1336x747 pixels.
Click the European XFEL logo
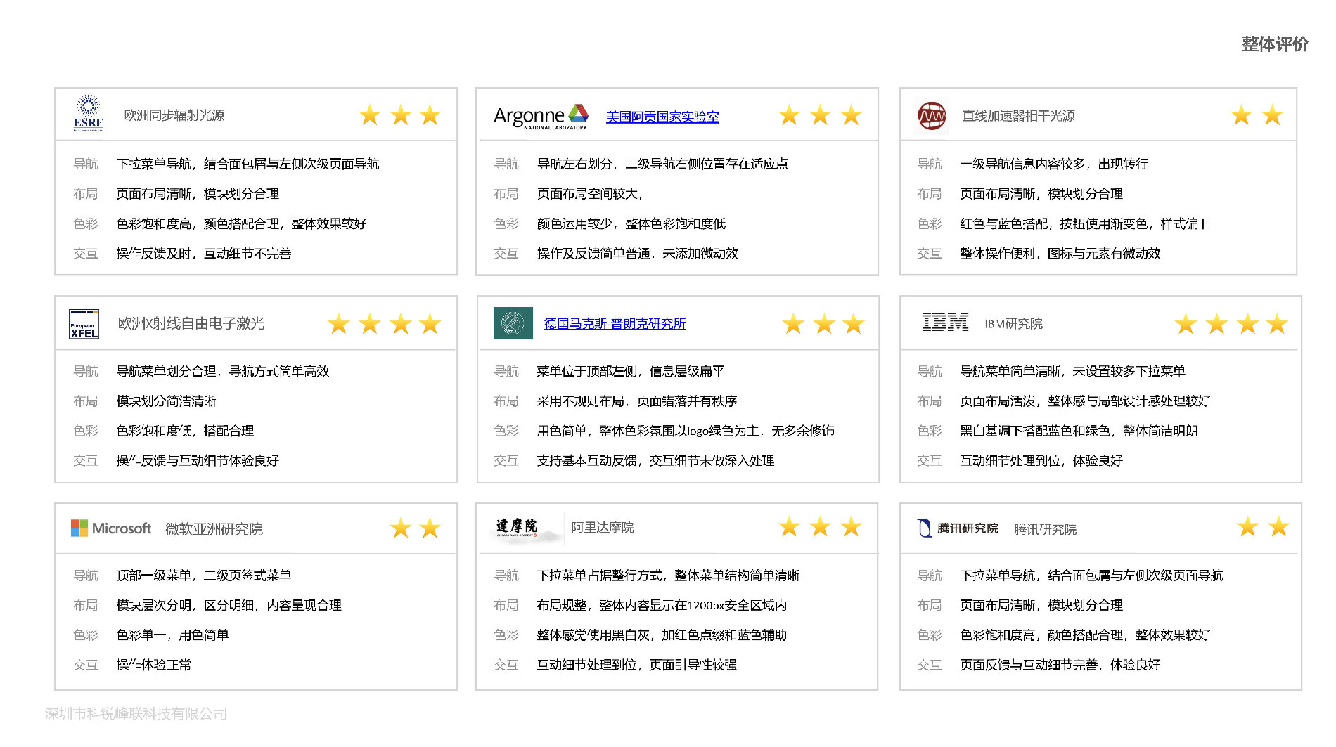[84, 324]
